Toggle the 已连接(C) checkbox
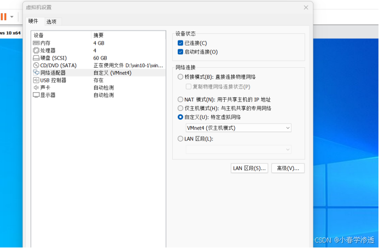Image resolution: width=379 pixels, height=248 pixels. click(180, 43)
